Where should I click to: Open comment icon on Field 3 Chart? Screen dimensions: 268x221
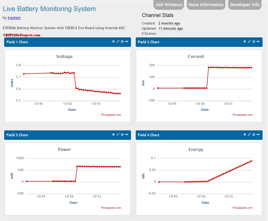click(x=122, y=135)
